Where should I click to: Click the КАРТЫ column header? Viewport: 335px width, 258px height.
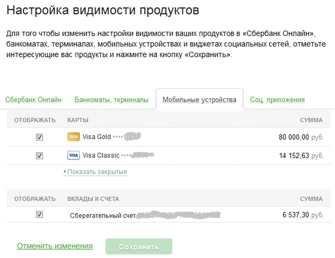tap(78, 120)
